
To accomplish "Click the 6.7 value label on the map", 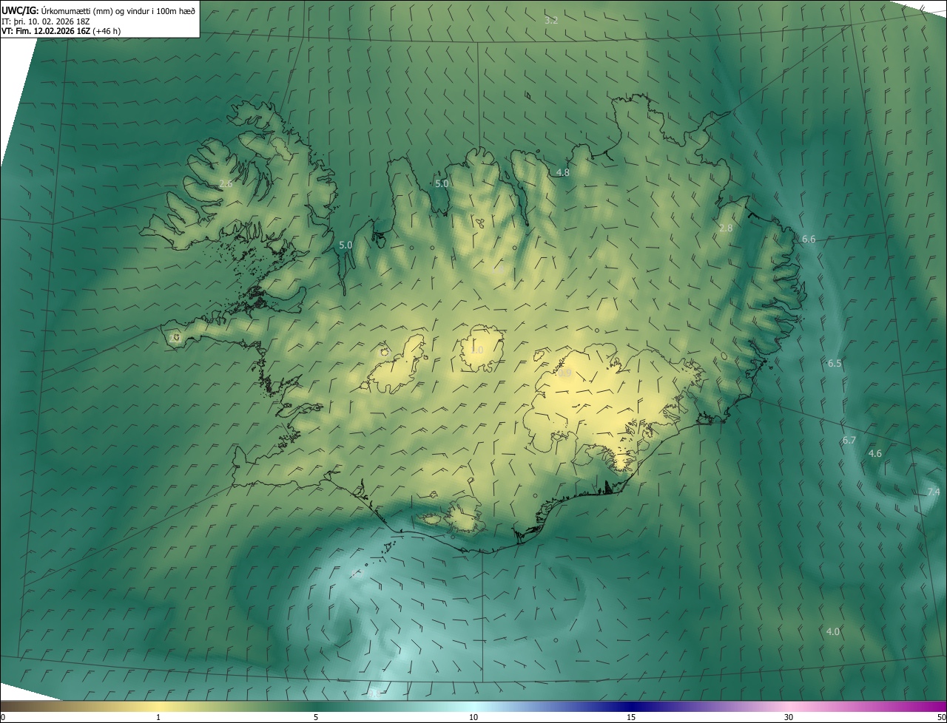I will 849,440.
